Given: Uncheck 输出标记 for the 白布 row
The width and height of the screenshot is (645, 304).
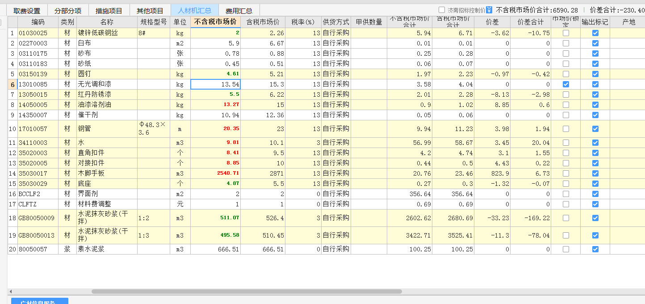Looking at the screenshot, I should [x=596, y=43].
